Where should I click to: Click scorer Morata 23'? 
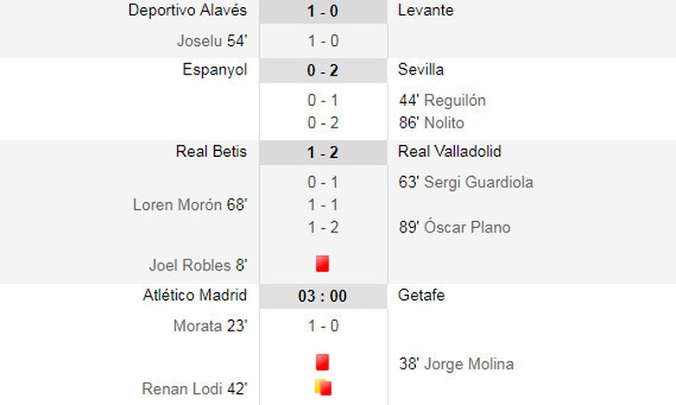tap(211, 326)
